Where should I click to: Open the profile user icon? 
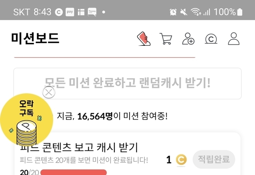coord(234,39)
